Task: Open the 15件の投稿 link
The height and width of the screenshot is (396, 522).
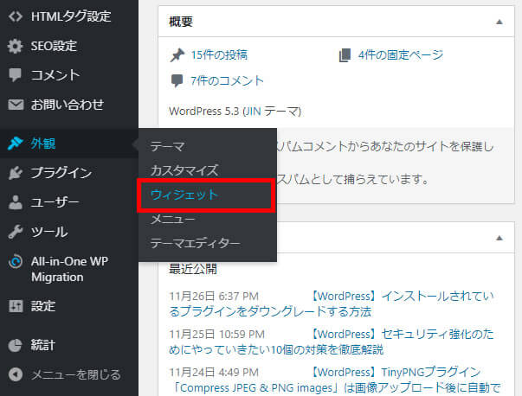Action: tap(219, 54)
